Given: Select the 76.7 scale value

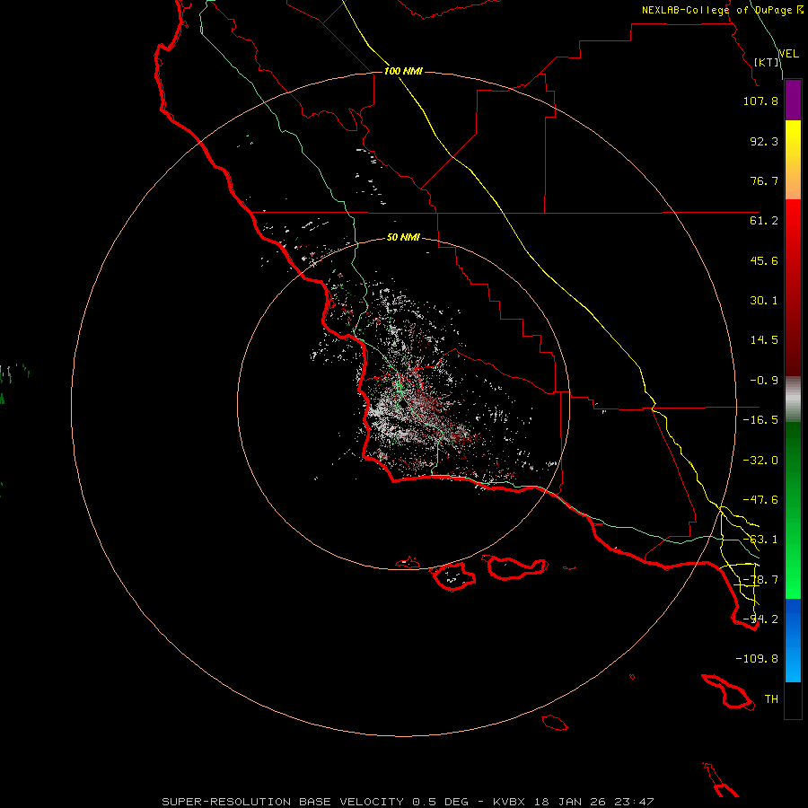Looking at the screenshot, I should 764,180.
